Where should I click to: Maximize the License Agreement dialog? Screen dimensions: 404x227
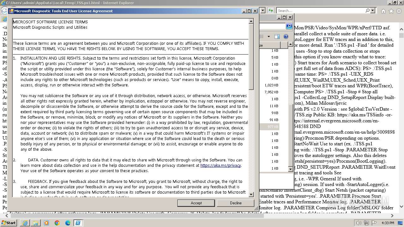pyautogui.click(x=249, y=11)
